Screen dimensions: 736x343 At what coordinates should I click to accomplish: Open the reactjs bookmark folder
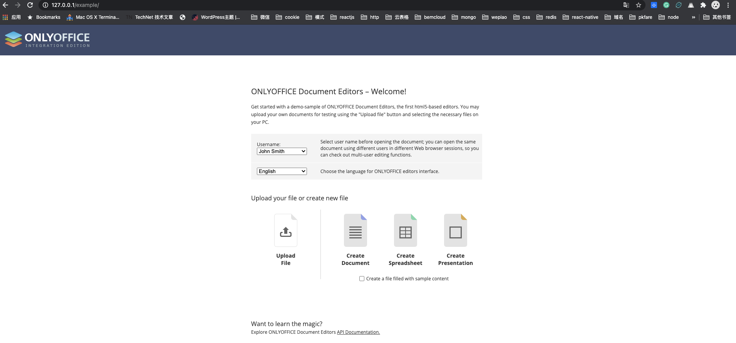click(342, 17)
